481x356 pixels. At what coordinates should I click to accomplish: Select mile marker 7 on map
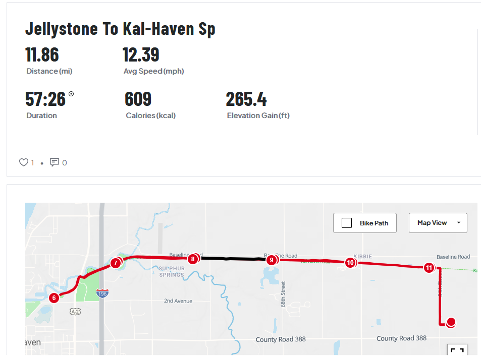[116, 263]
